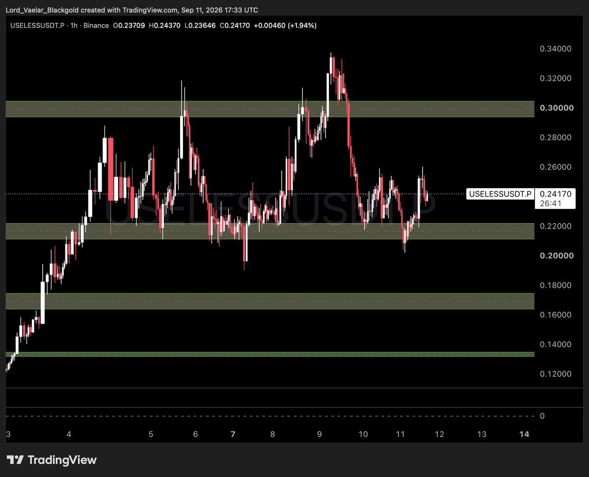Screen dimensions: 589x477
Task: Click the 0.12000 price axis label
Action: [x=556, y=374]
